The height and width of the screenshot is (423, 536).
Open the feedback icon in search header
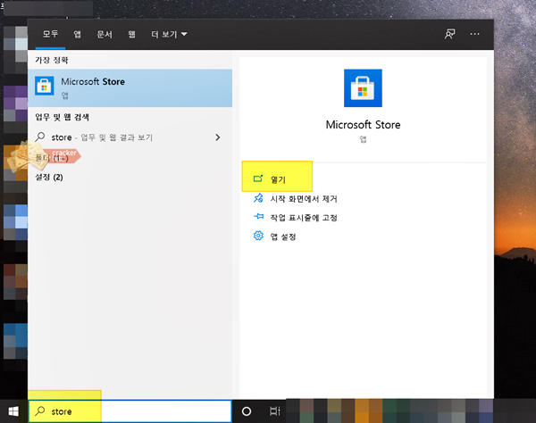click(449, 34)
